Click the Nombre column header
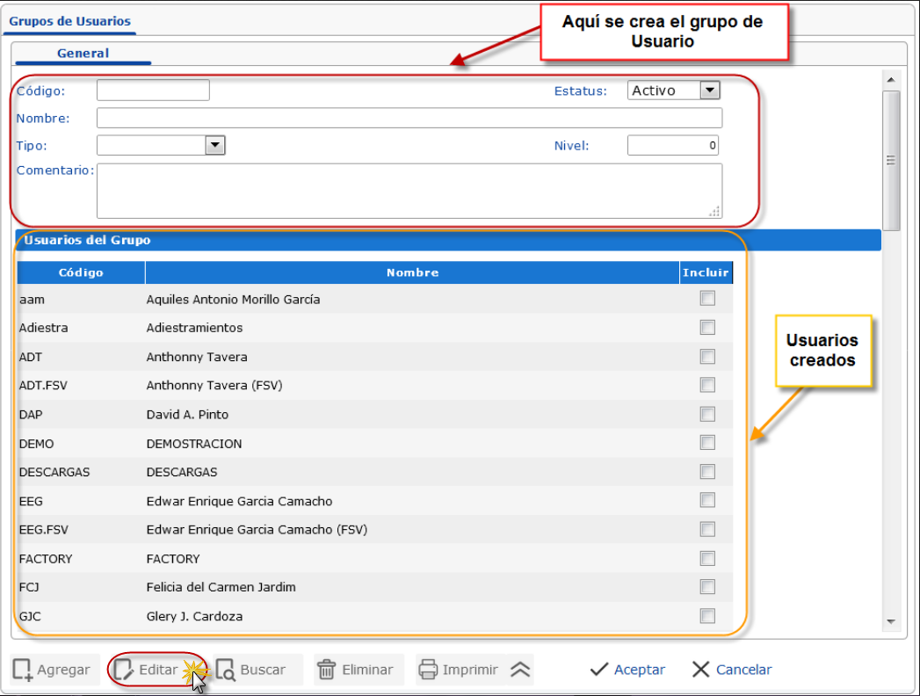 pos(412,272)
